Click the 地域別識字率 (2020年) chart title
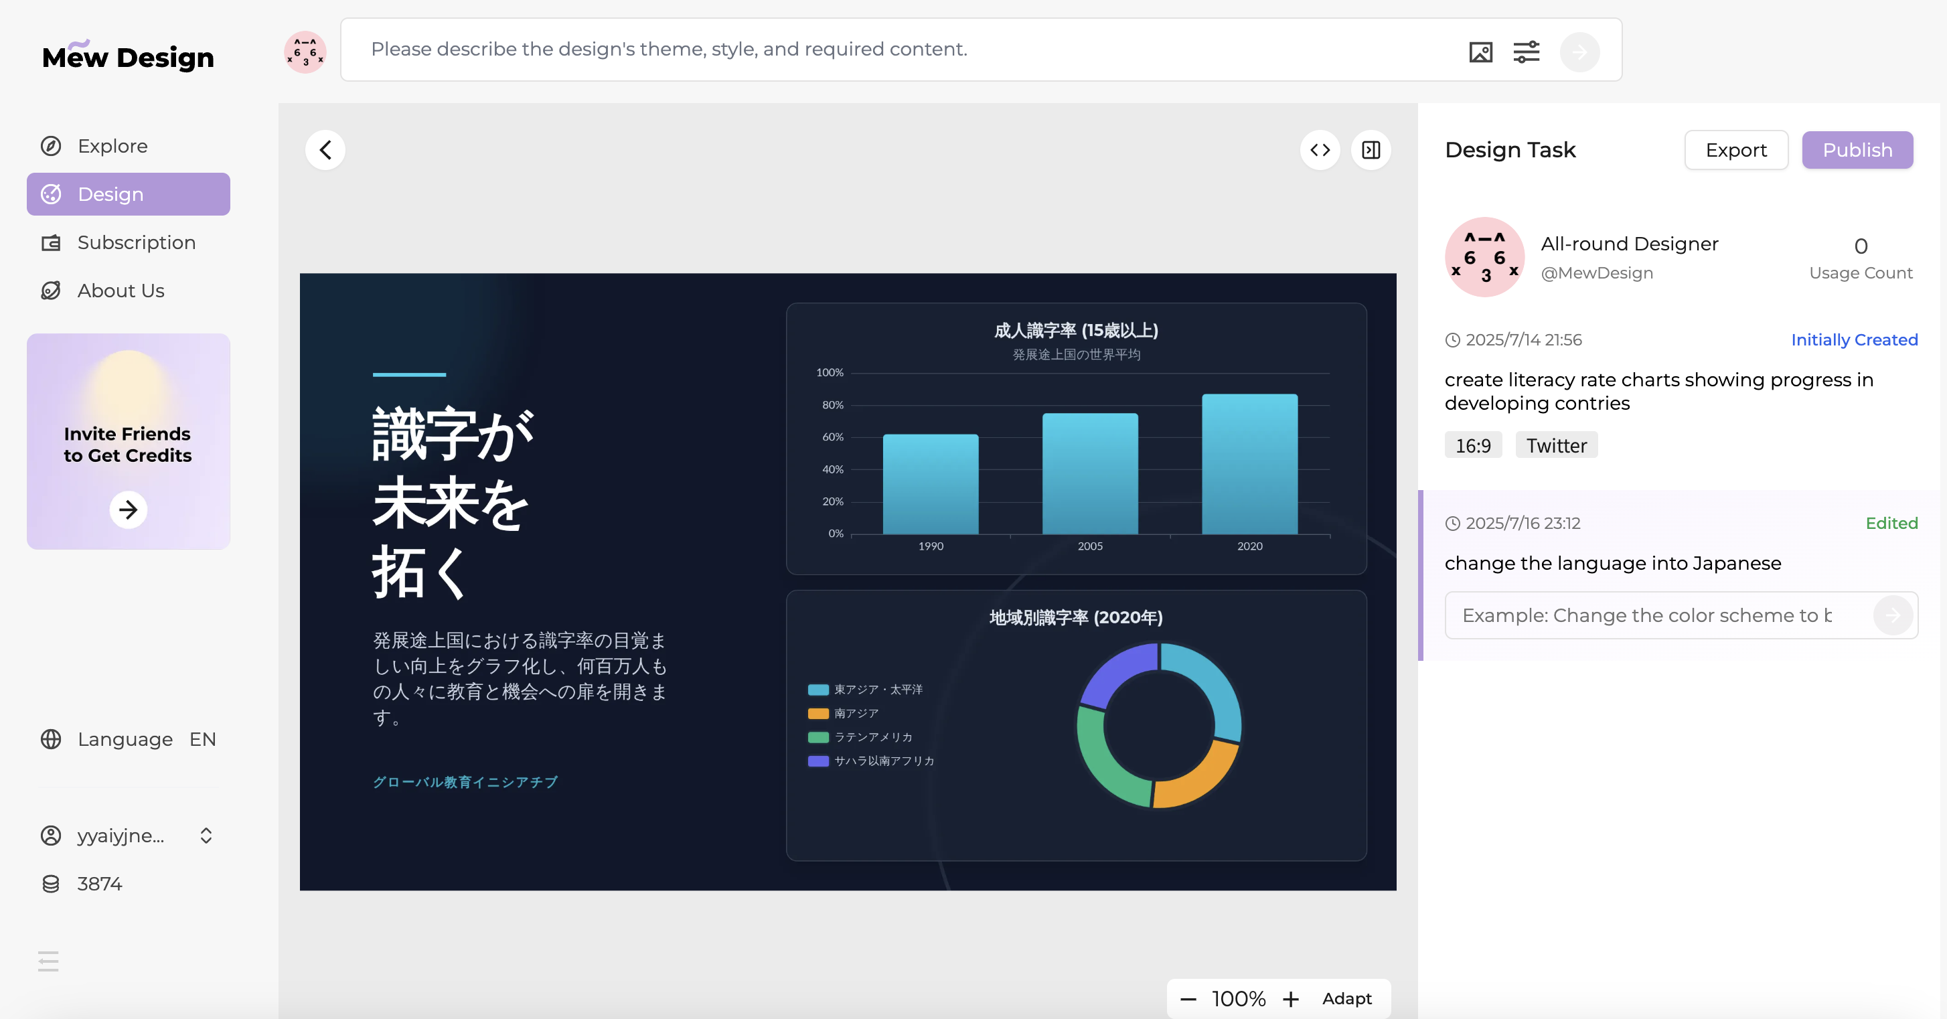The height and width of the screenshot is (1019, 1947). coord(1075,617)
